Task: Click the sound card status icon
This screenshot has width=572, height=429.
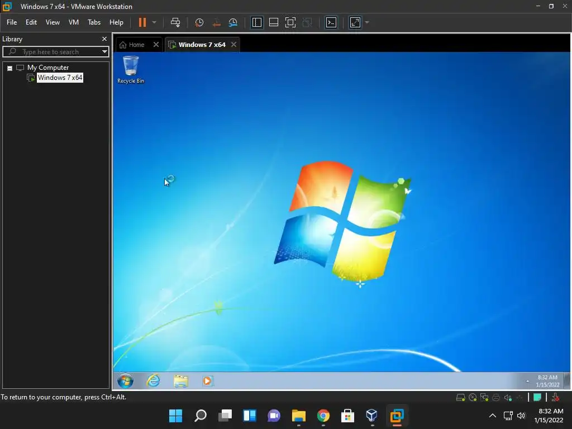Action: (x=508, y=397)
